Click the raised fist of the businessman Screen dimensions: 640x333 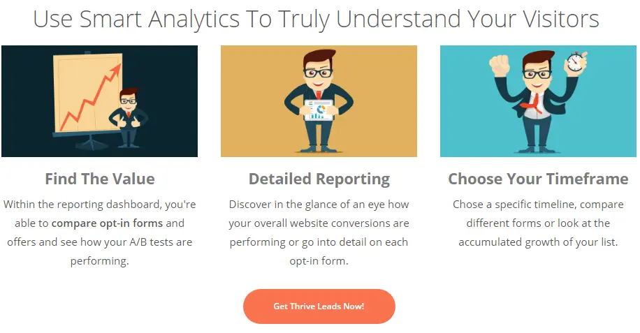(x=500, y=65)
